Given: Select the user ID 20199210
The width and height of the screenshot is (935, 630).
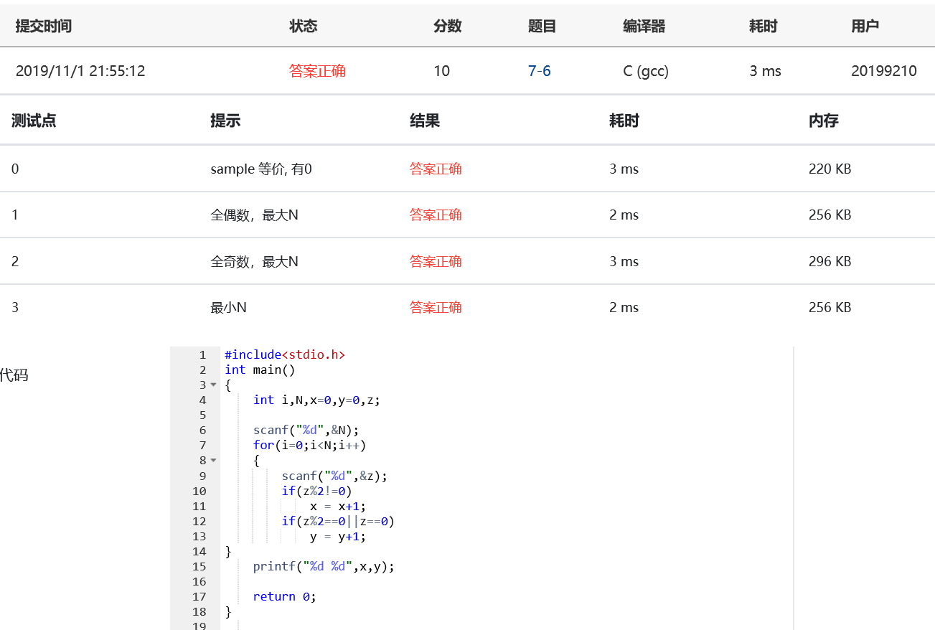Looking at the screenshot, I should click(x=883, y=71).
